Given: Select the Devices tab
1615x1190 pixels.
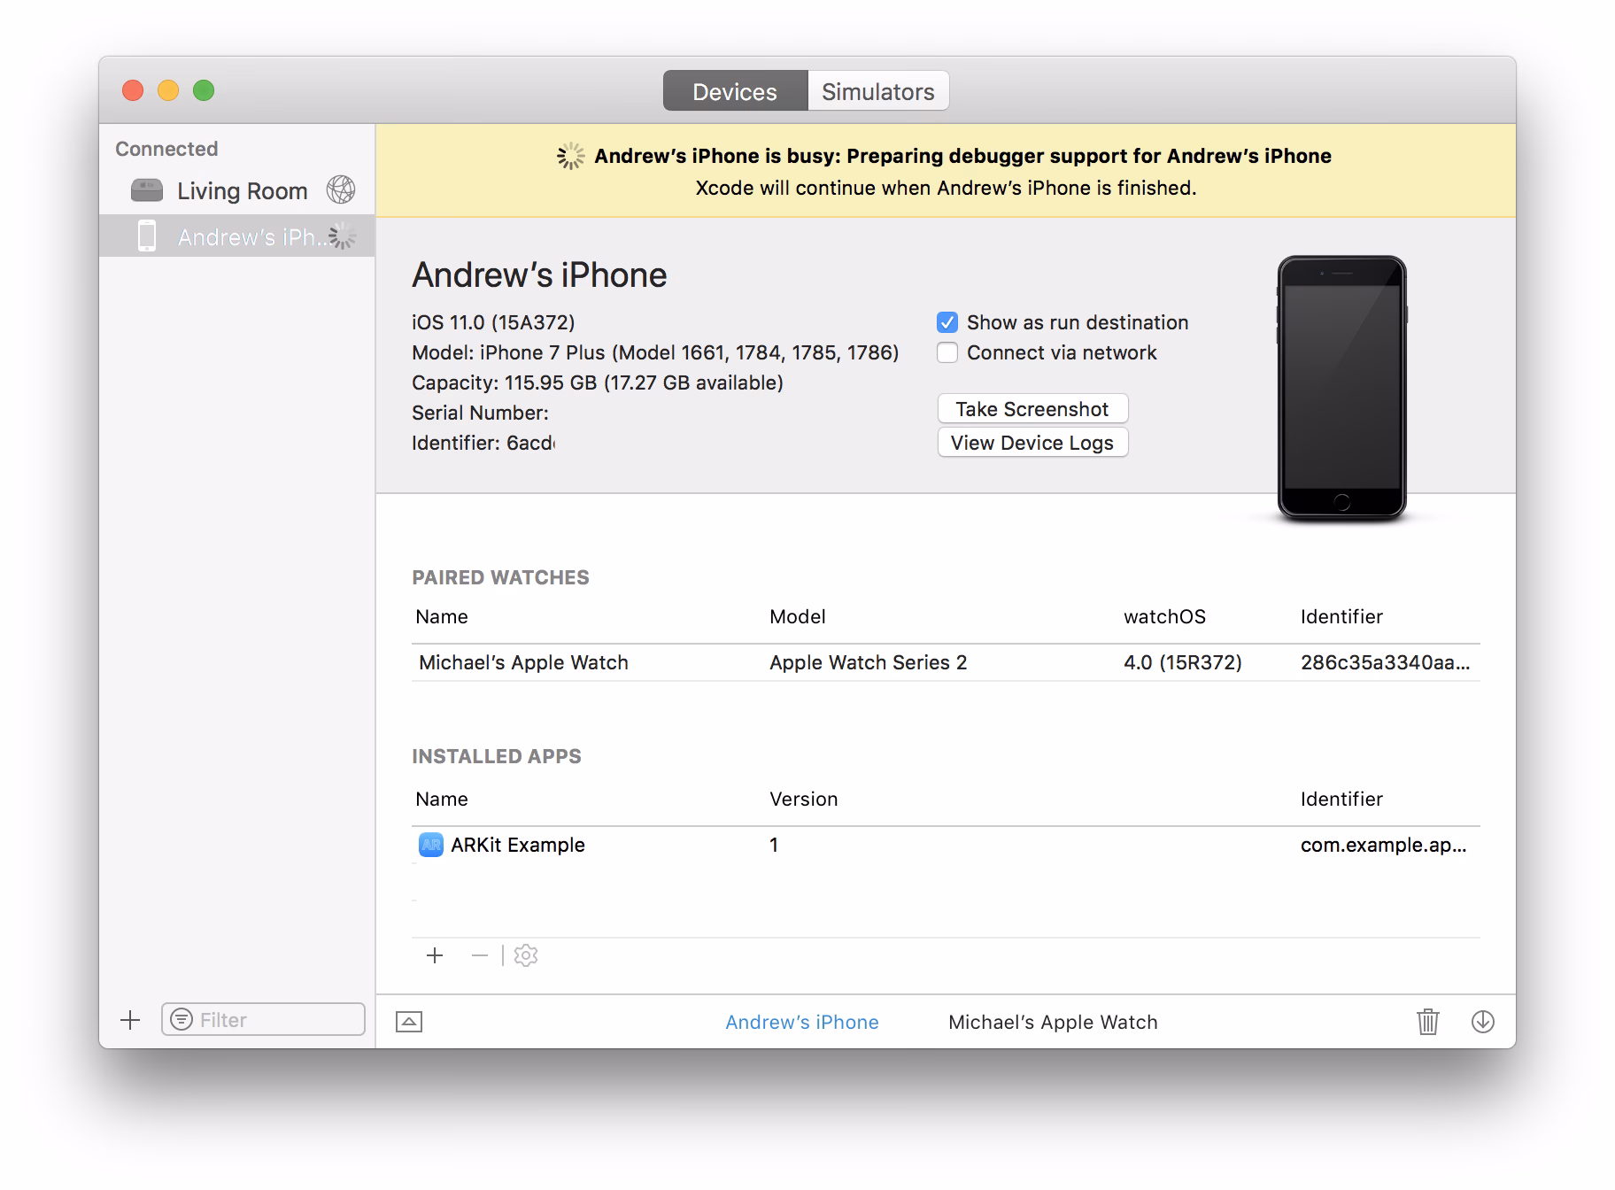Looking at the screenshot, I should [x=734, y=90].
